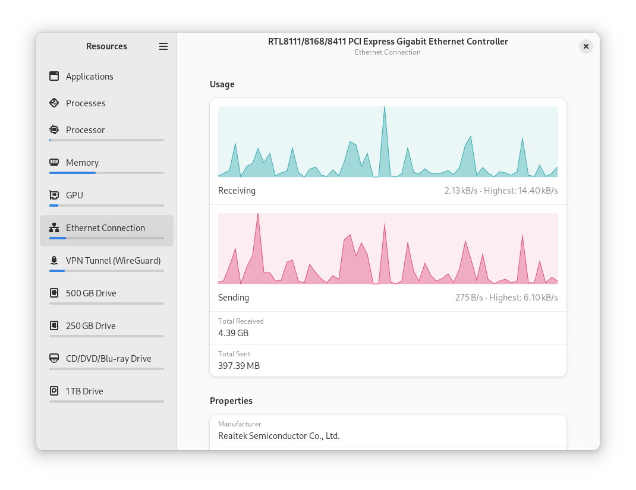The height and width of the screenshot is (490, 636).
Task: Click the Total Received row
Action: tap(388, 328)
